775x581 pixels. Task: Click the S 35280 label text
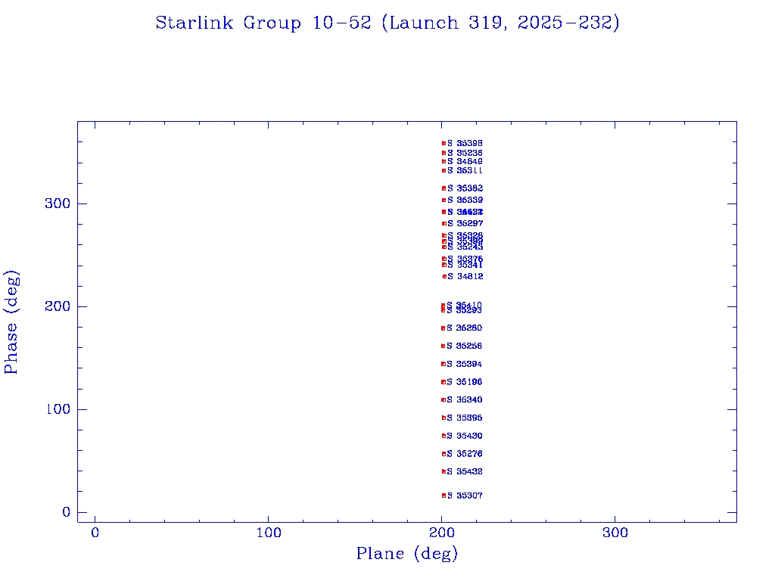coord(465,328)
